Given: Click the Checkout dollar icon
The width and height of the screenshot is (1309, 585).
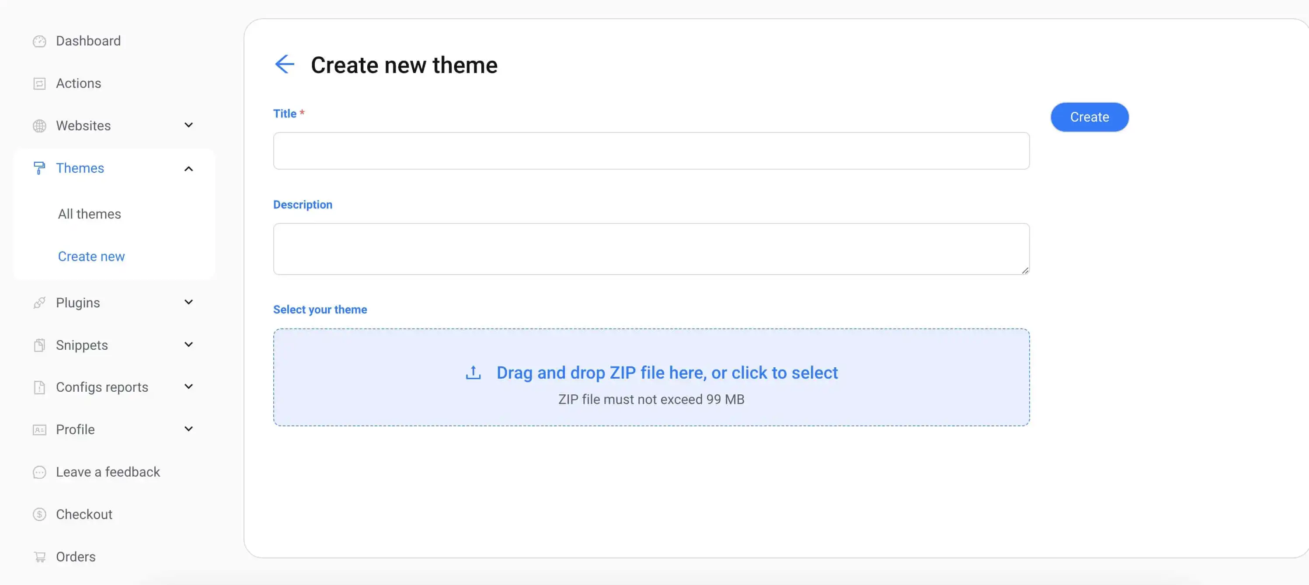Looking at the screenshot, I should [x=40, y=514].
